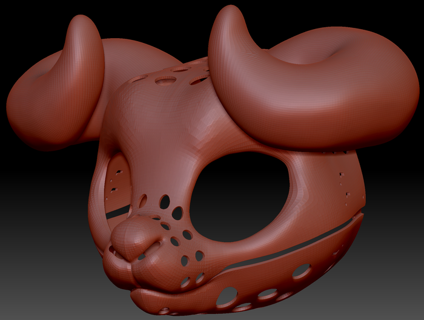The image size is (424, 320).
Task: Click the rounded nose of the mask
Action: (129, 238)
